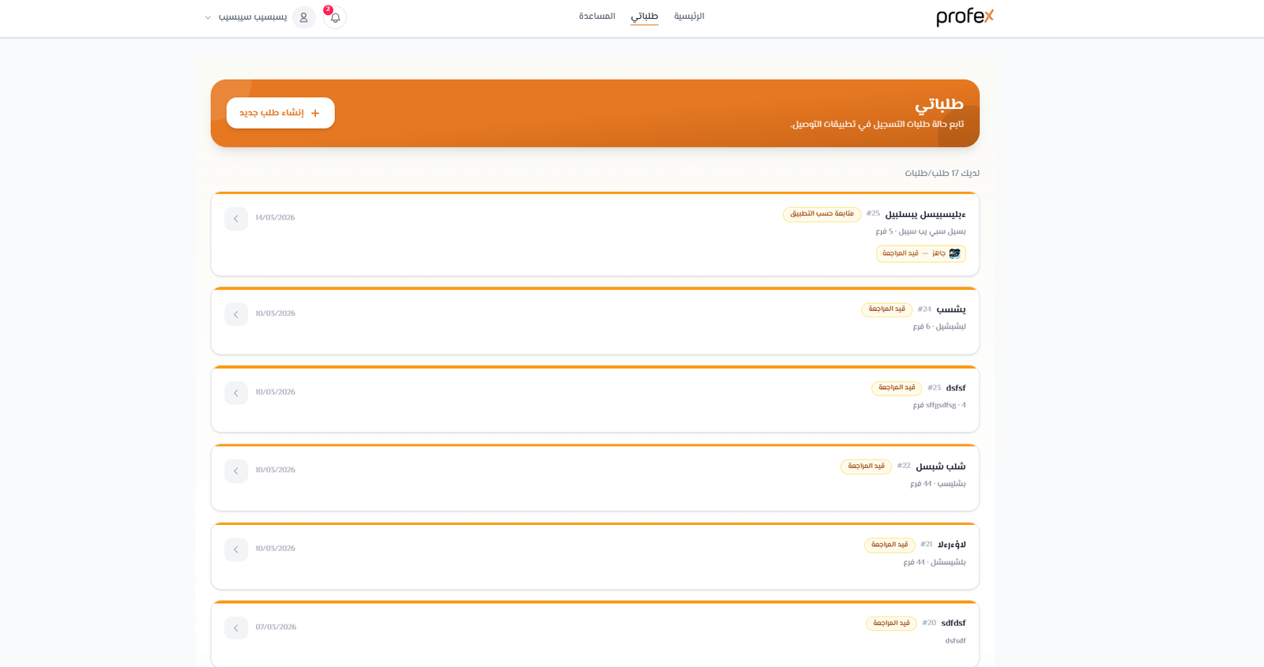Click subtitle sffgsdfsg · 4 فرع

(939, 405)
